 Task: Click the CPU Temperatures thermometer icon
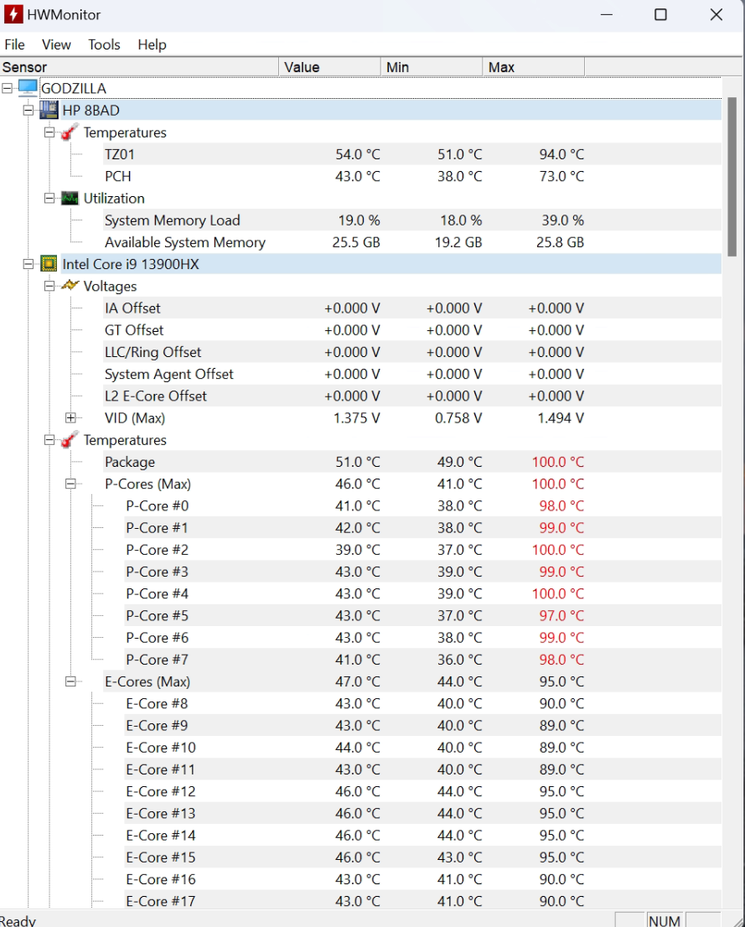[70, 439]
